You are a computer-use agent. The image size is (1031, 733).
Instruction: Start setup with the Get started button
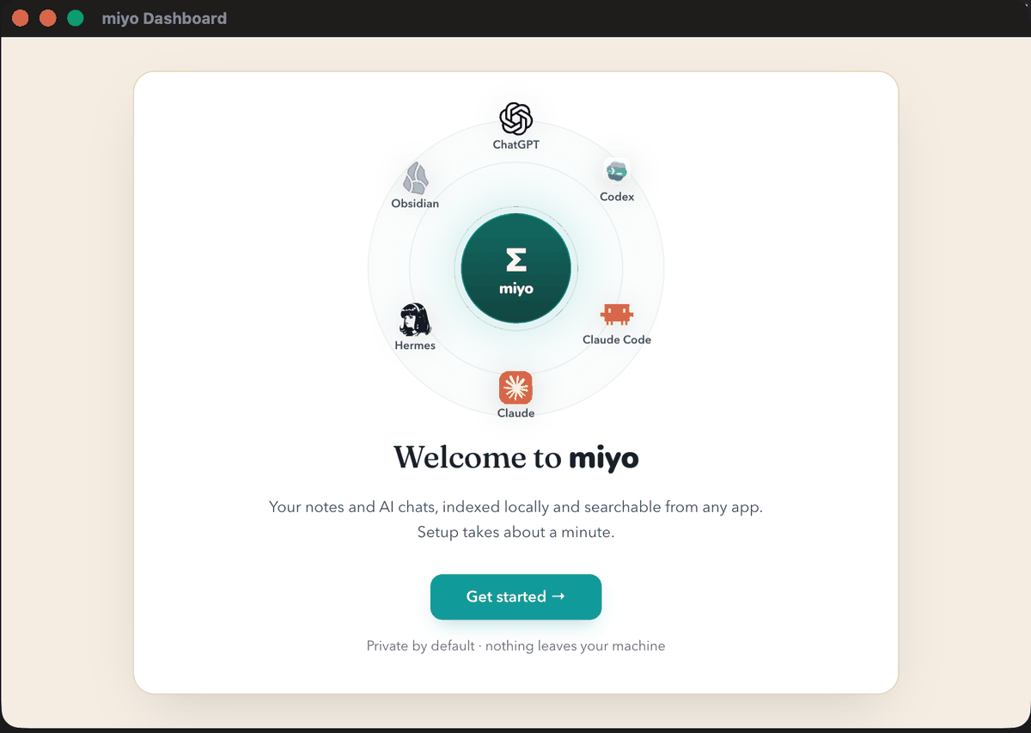pyautogui.click(x=515, y=596)
